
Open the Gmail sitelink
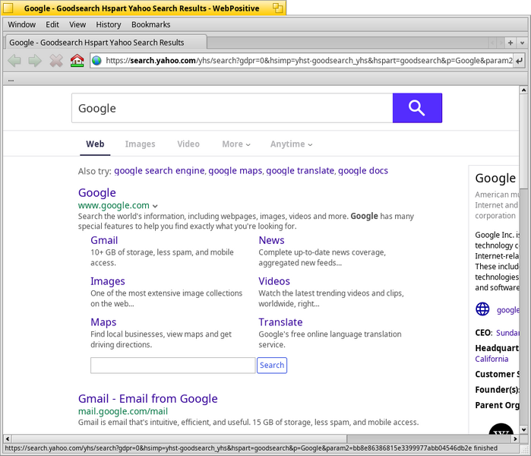coord(104,240)
